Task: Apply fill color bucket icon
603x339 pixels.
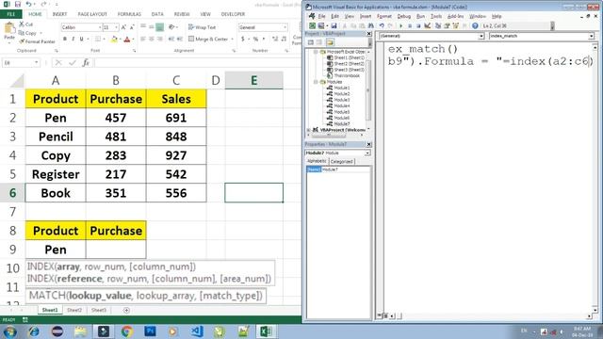Action: point(114,39)
